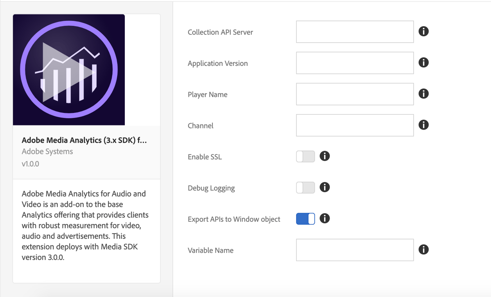Viewport: 491px width, 297px height.
Task: Click the info icon next to Player Name
Action: coord(423,94)
